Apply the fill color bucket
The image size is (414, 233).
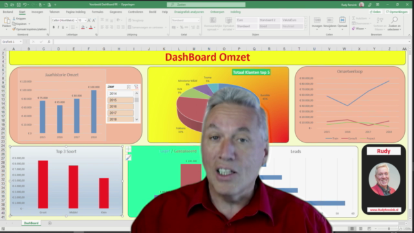[x=83, y=27]
